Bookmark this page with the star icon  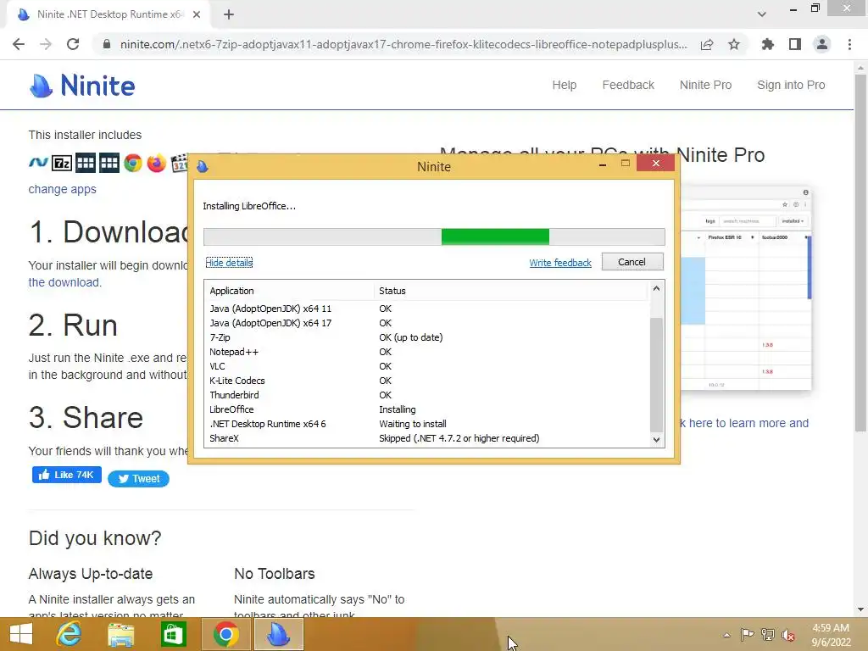[734, 44]
